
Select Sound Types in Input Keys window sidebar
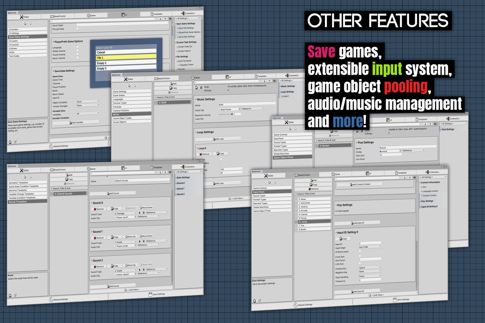click(x=271, y=196)
